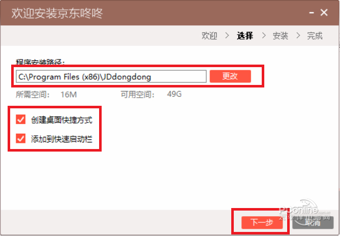
Task: Open the 完成 step label
Action: coord(315,36)
